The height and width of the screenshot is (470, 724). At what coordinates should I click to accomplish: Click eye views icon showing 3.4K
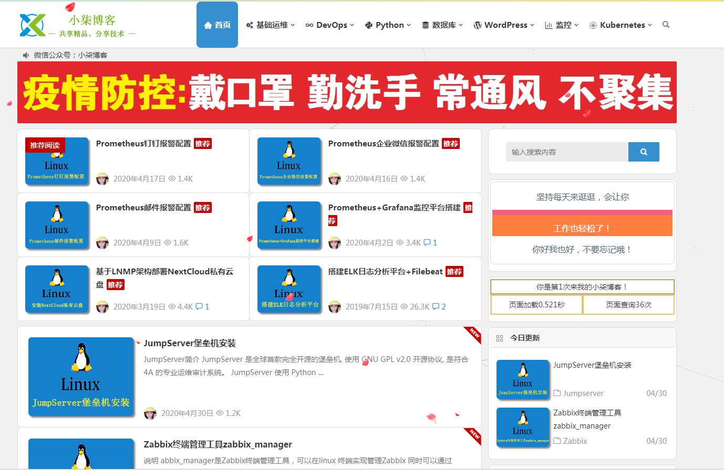pos(400,243)
